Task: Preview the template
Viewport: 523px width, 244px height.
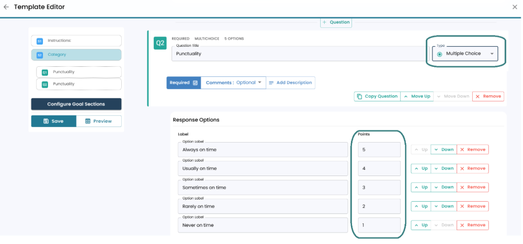Action: click(x=99, y=121)
